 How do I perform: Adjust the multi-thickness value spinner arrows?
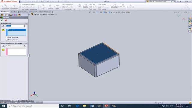tap(25, 46)
